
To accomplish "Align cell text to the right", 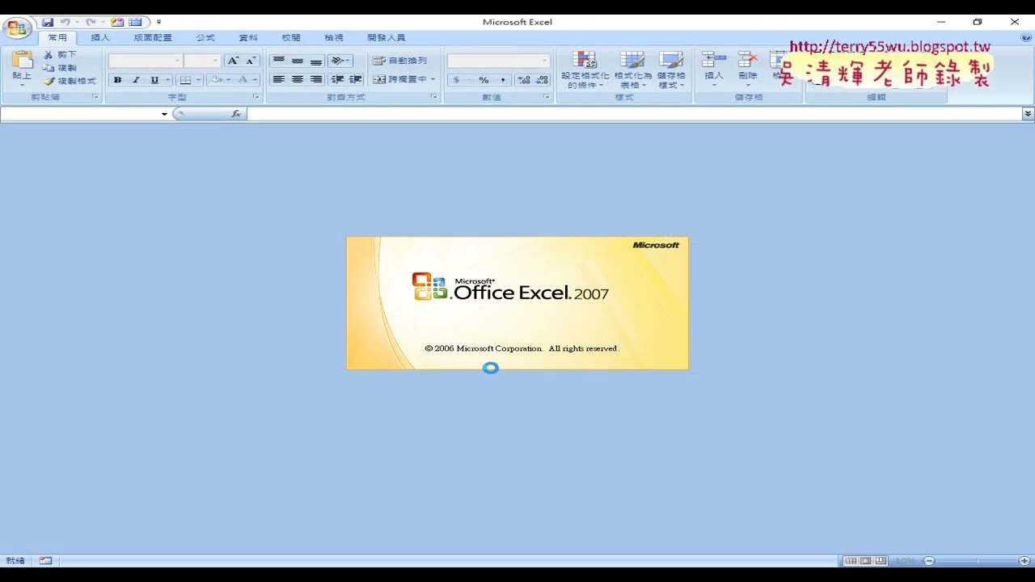I will tap(316, 79).
